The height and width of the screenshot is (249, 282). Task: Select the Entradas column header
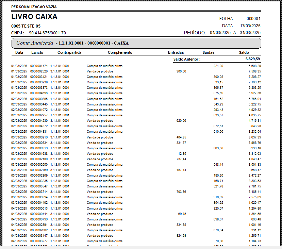[x=176, y=53]
